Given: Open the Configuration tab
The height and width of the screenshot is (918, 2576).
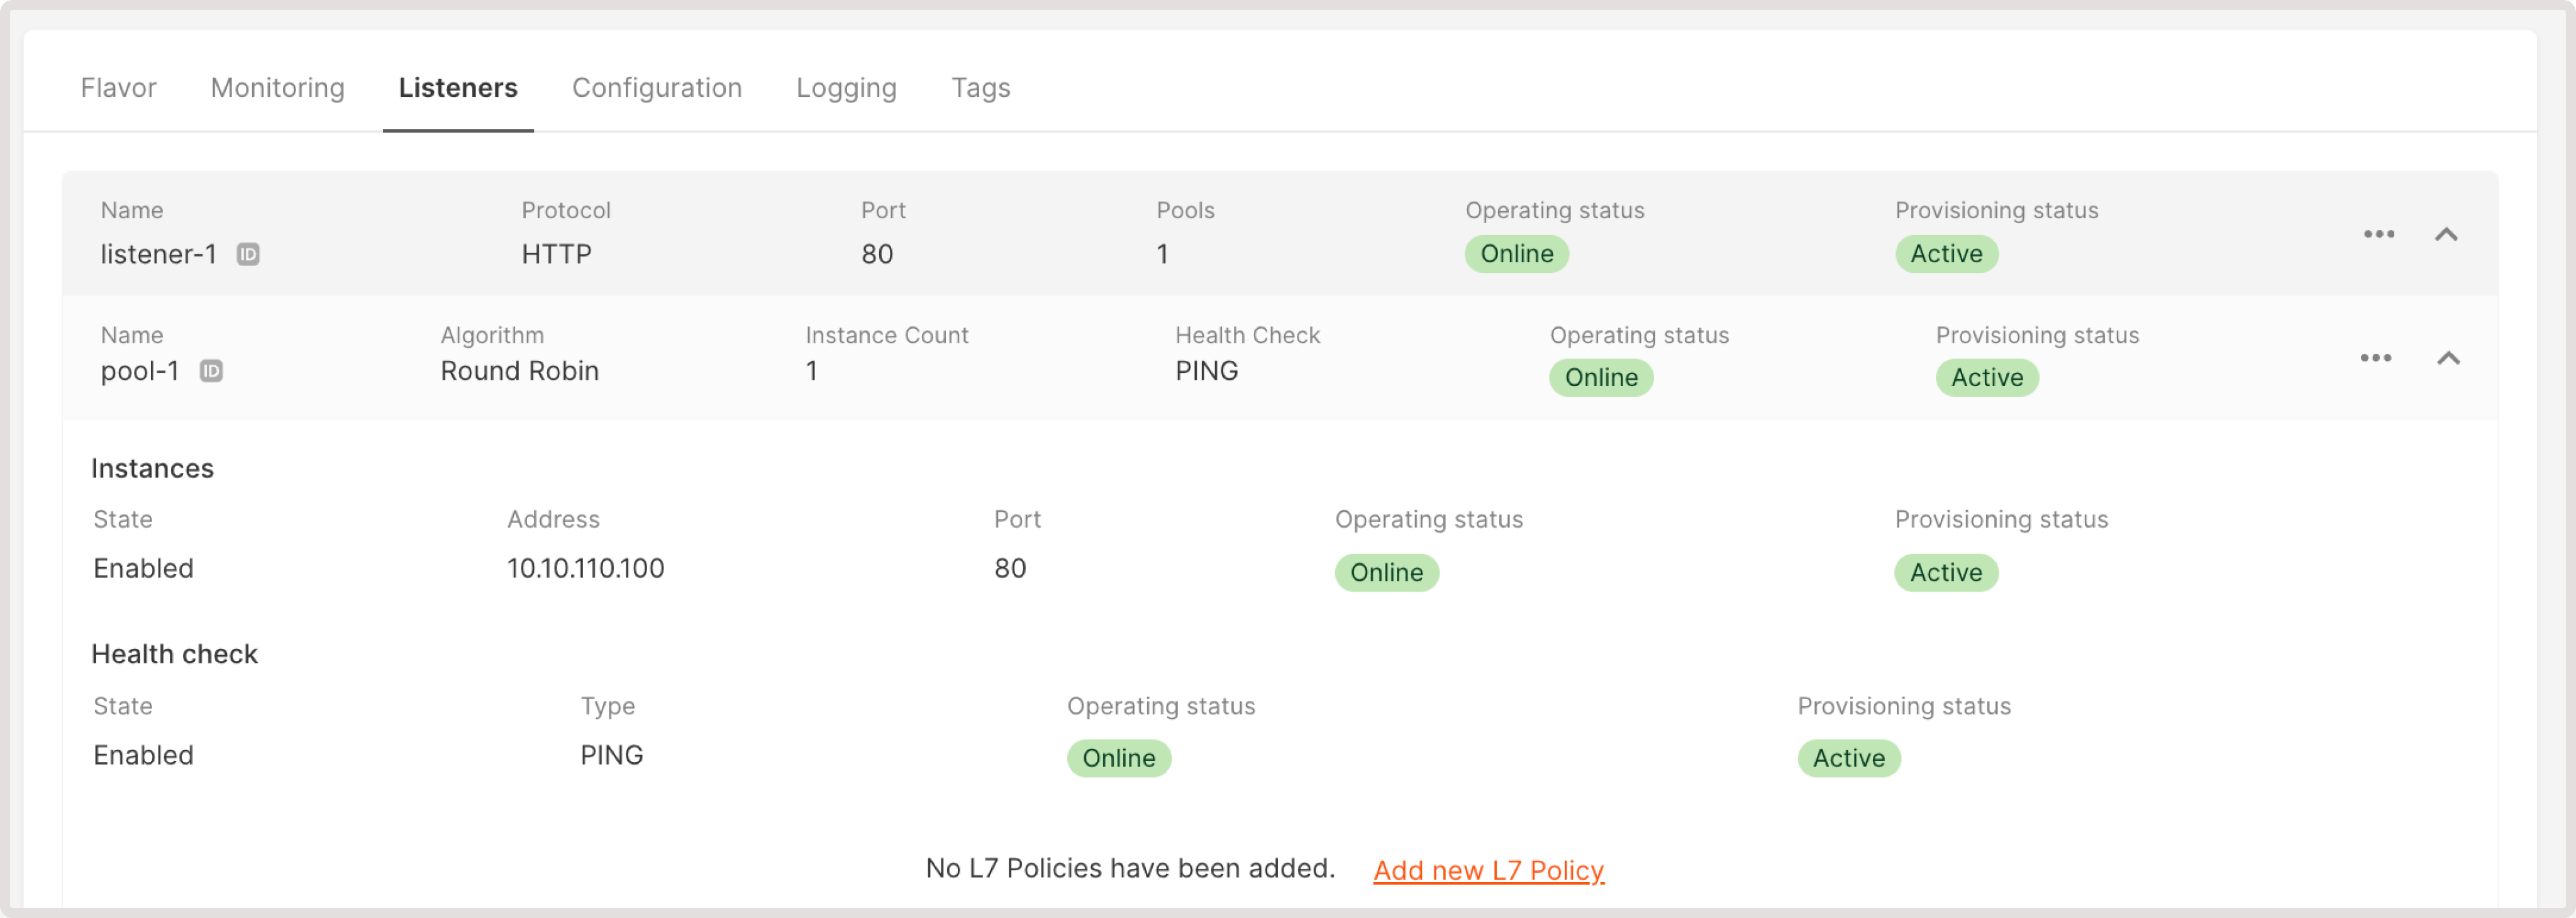Looking at the screenshot, I should [656, 88].
